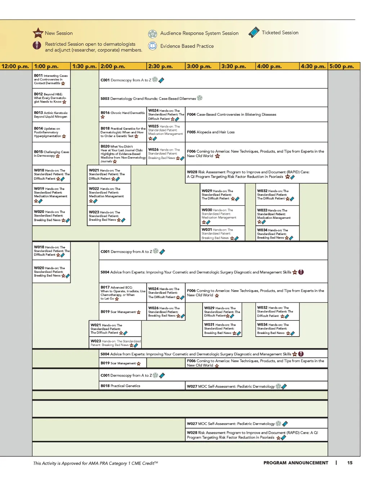The image size is (369, 479).
Task: Open F004 Case-Based Controversies in Blistering Diseases
Action: [x=231, y=115]
